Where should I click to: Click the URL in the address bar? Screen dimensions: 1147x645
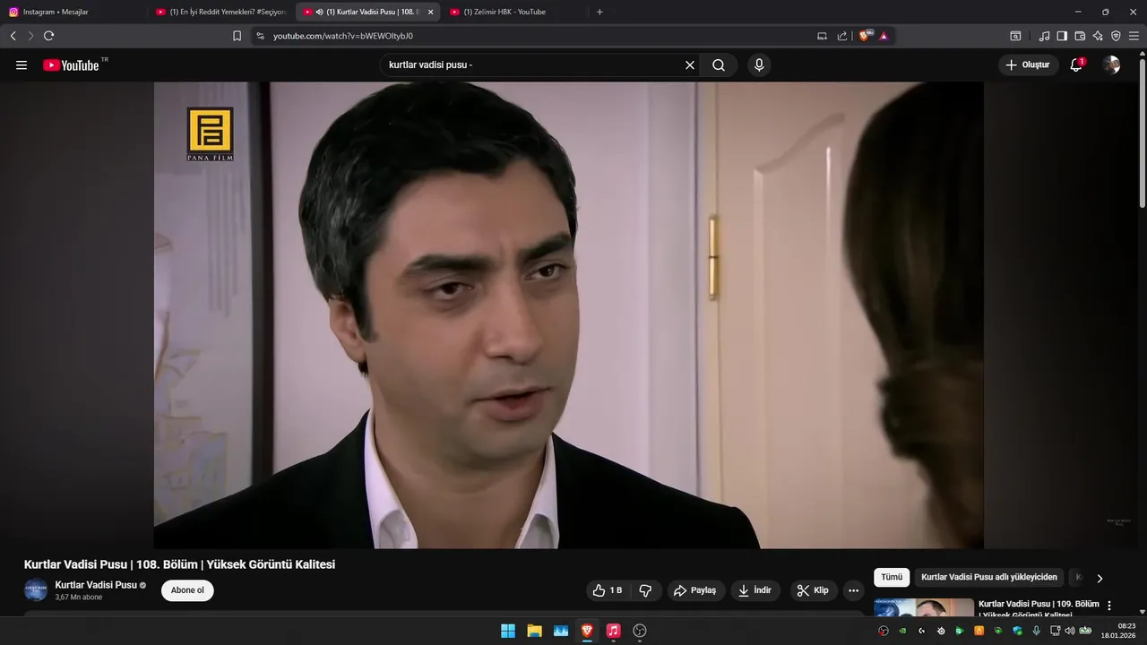[343, 36]
